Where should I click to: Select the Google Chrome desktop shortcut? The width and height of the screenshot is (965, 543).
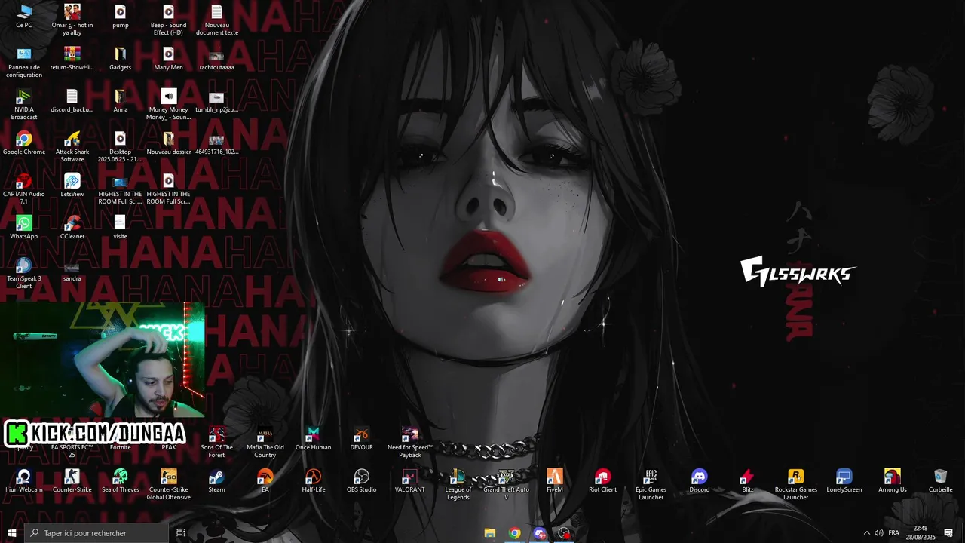click(x=24, y=143)
